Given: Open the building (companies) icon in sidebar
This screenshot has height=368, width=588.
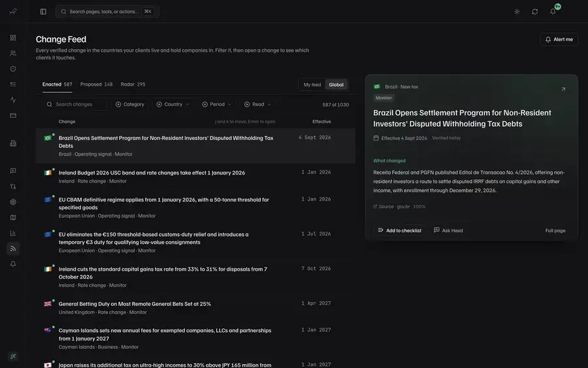Looking at the screenshot, I should [x=13, y=143].
